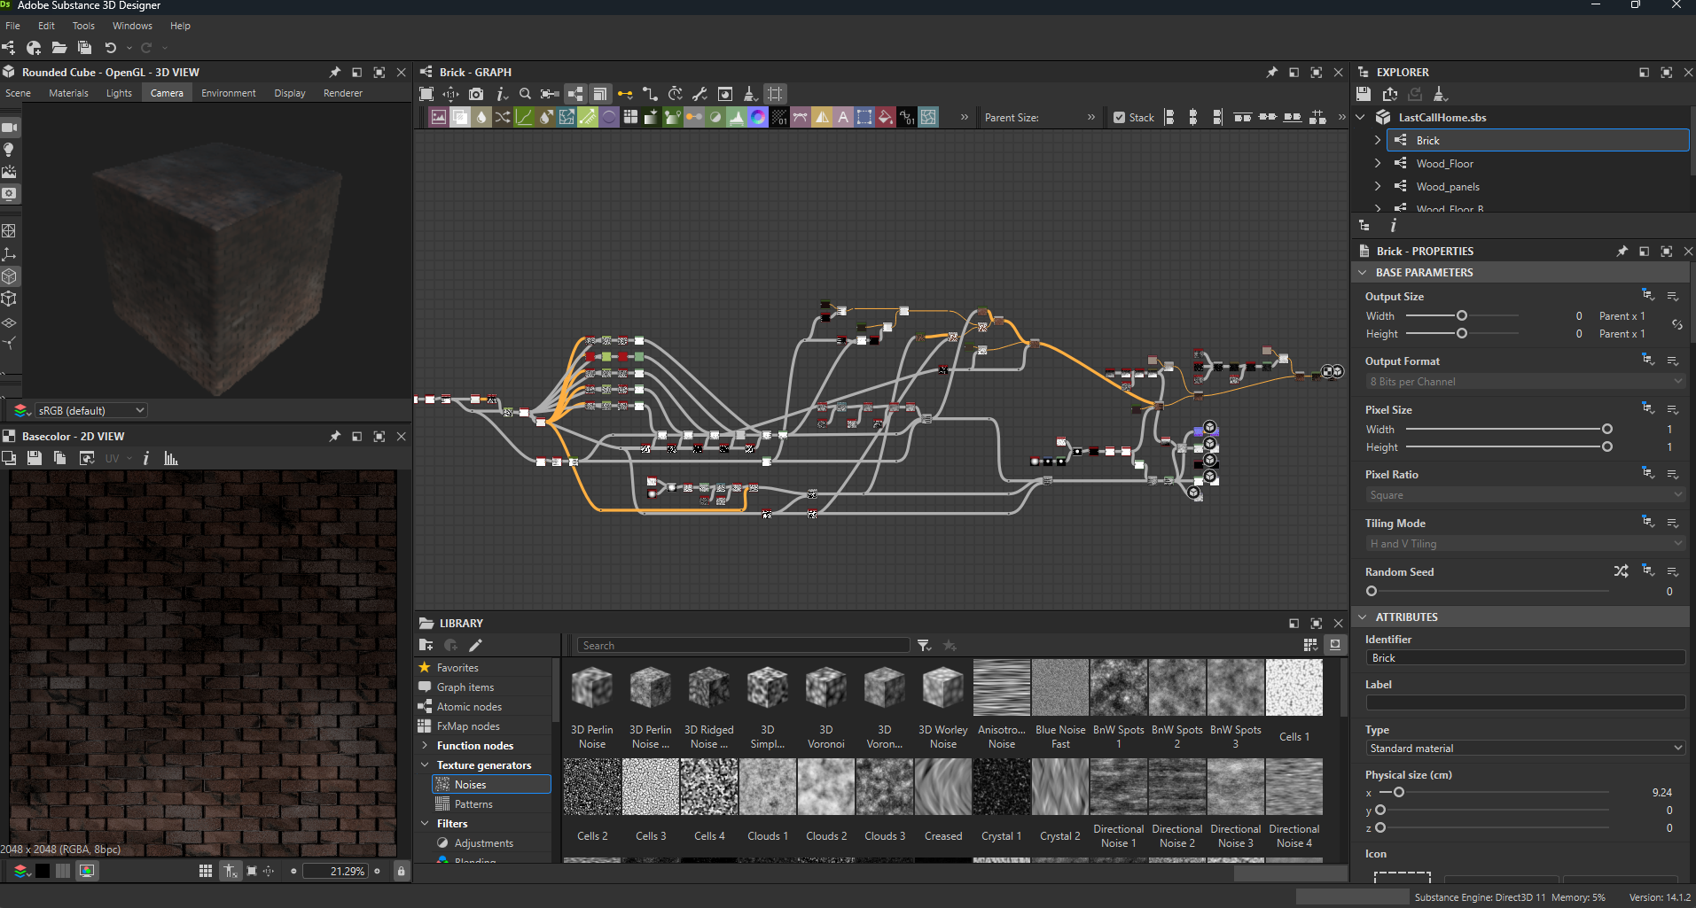Toggle the lock icon in 2D view footer
Screen dimensions: 1696x908
(401, 871)
